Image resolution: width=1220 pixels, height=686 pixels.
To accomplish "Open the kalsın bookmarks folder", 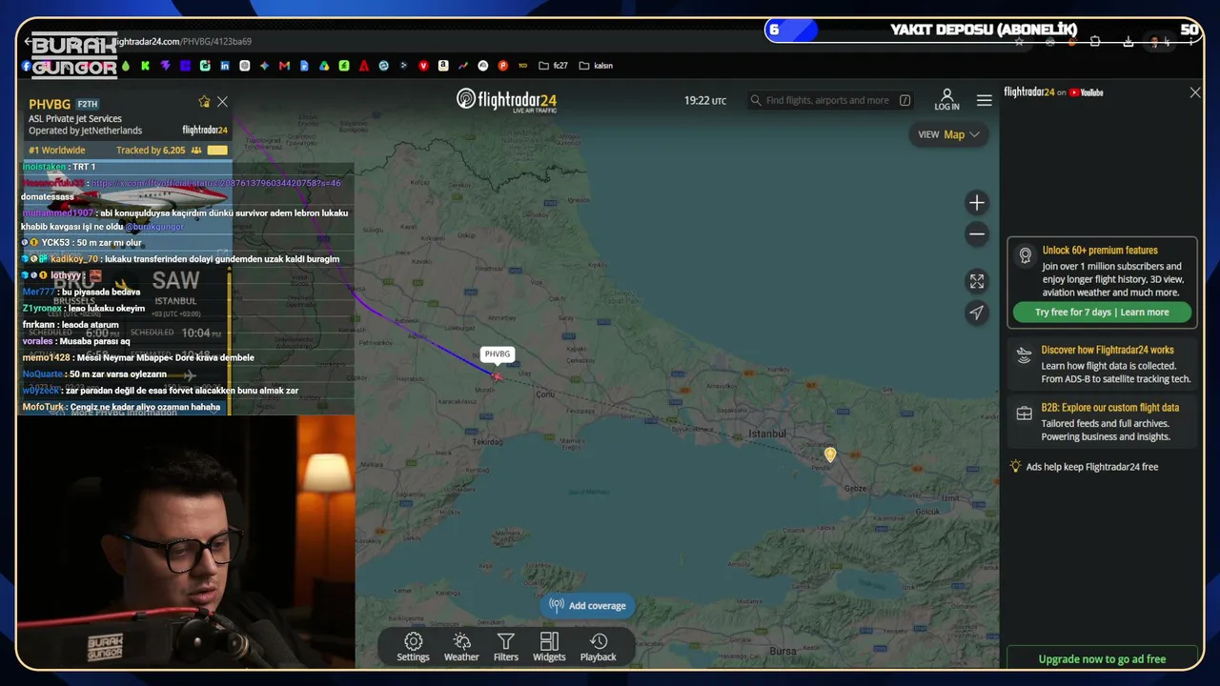I will (596, 66).
